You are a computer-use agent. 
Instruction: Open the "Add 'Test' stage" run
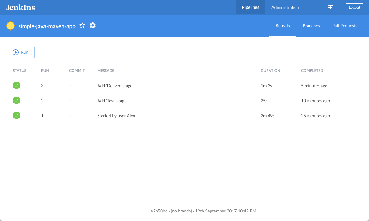(x=112, y=101)
